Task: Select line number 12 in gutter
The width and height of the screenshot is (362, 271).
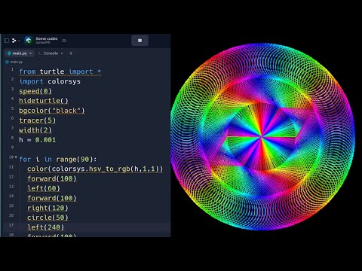Action: pos(11,177)
